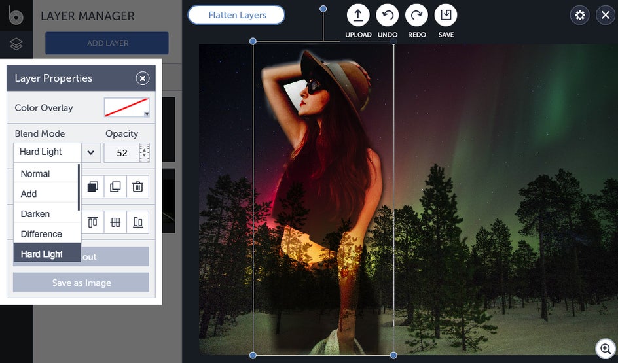Image resolution: width=618 pixels, height=363 pixels.
Task: Click the Flatten Layers button
Action: coord(236,15)
